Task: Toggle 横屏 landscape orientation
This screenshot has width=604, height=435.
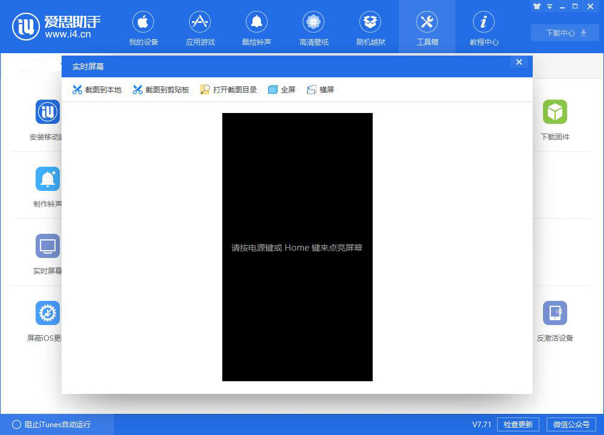Action: pyautogui.click(x=320, y=89)
